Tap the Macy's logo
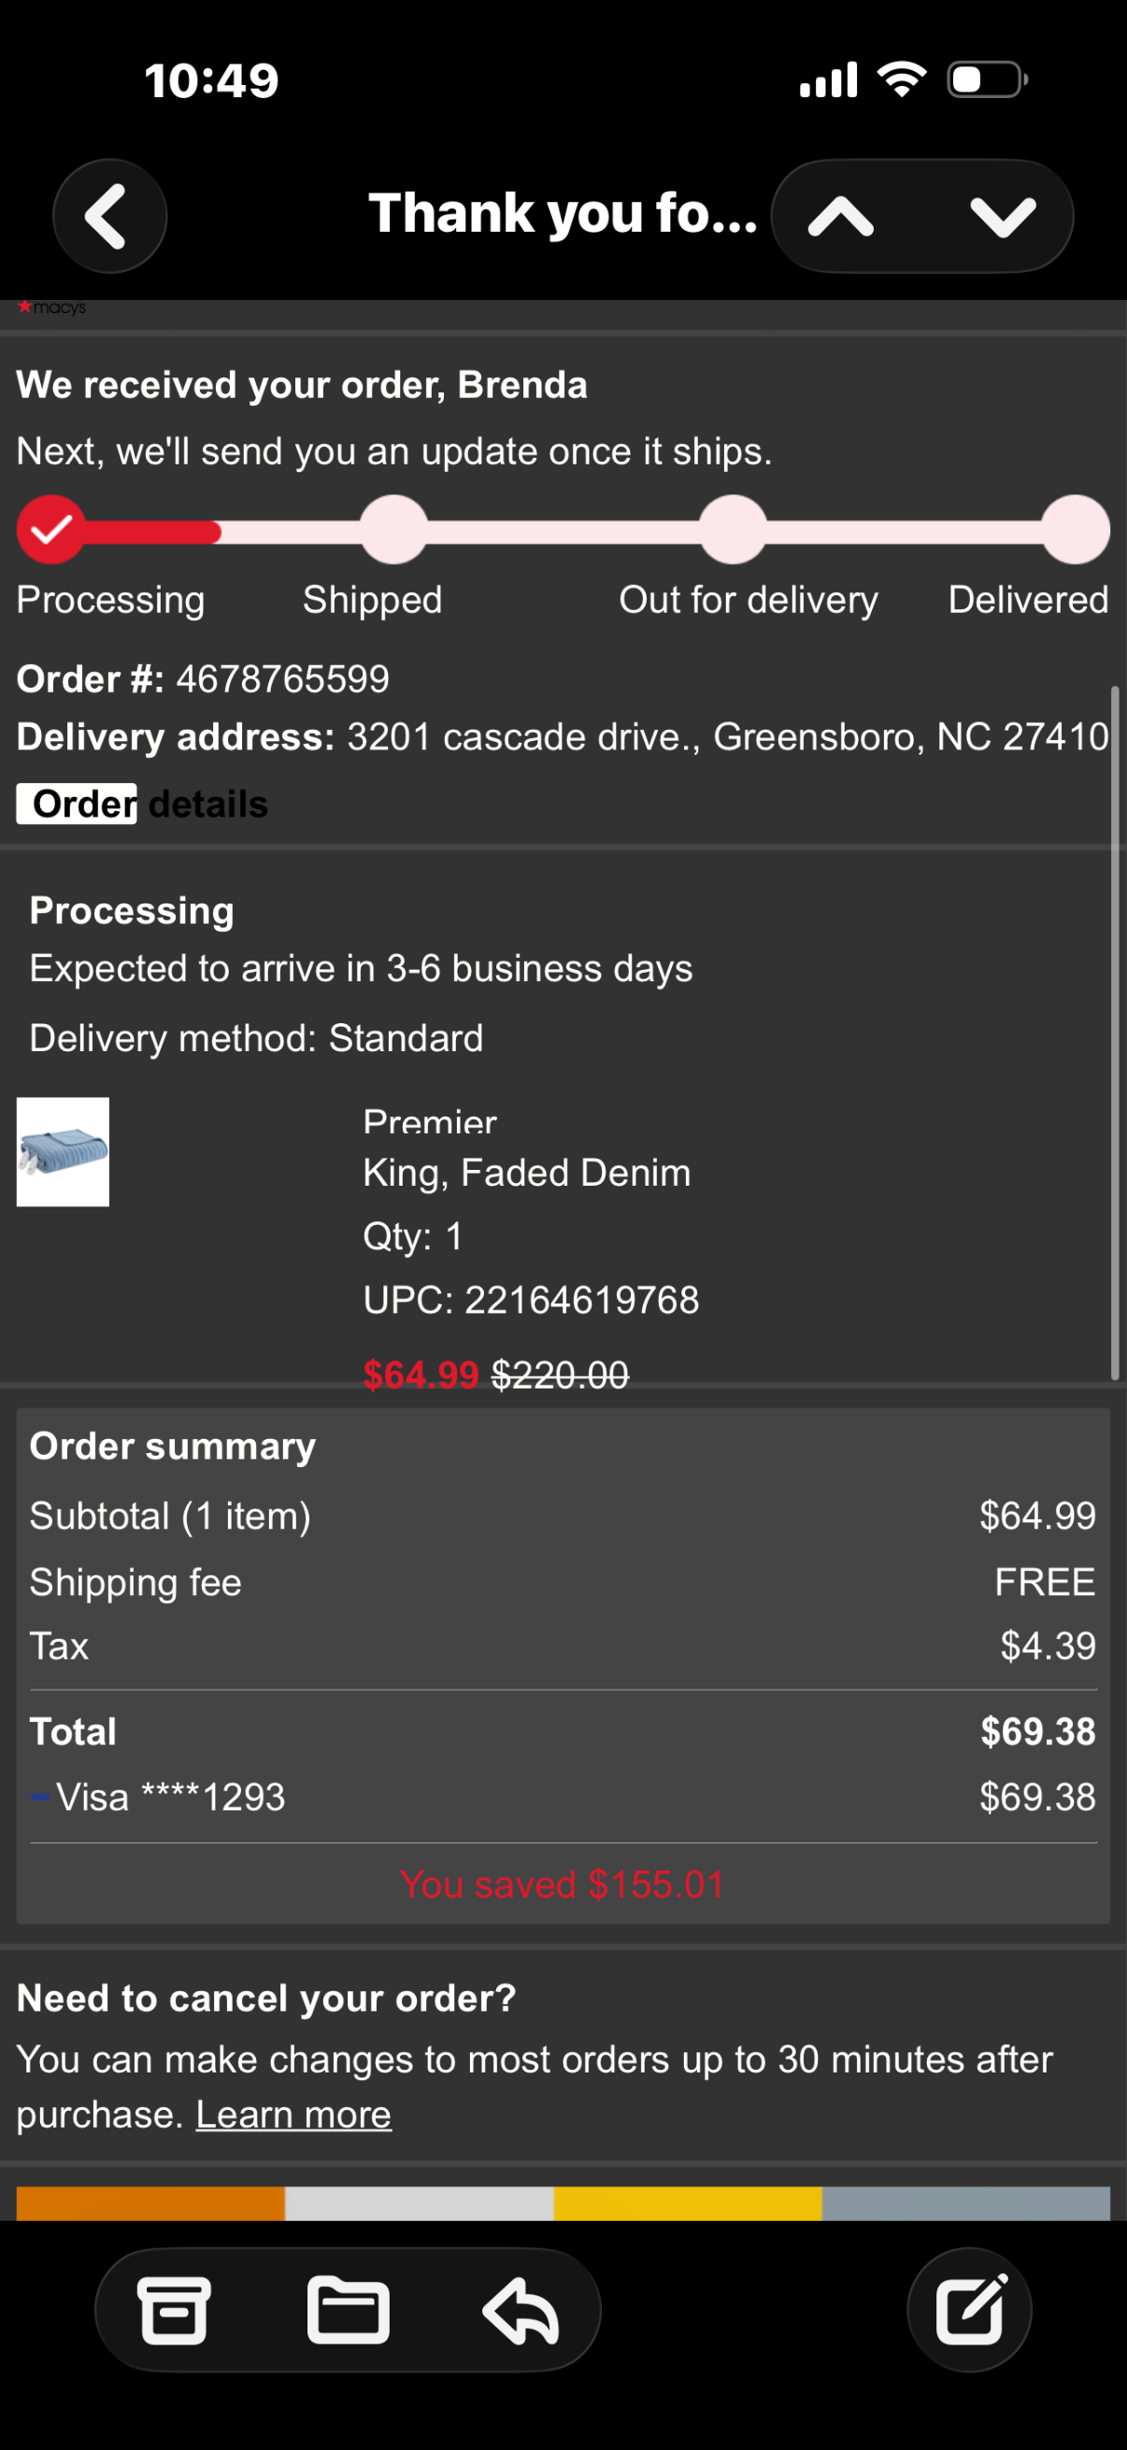Image resolution: width=1127 pixels, height=2450 pixels. coord(52,307)
